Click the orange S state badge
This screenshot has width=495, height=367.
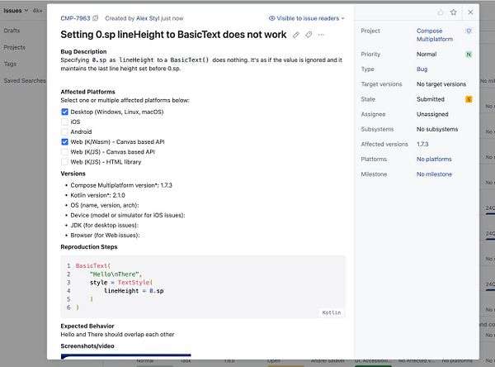point(469,99)
